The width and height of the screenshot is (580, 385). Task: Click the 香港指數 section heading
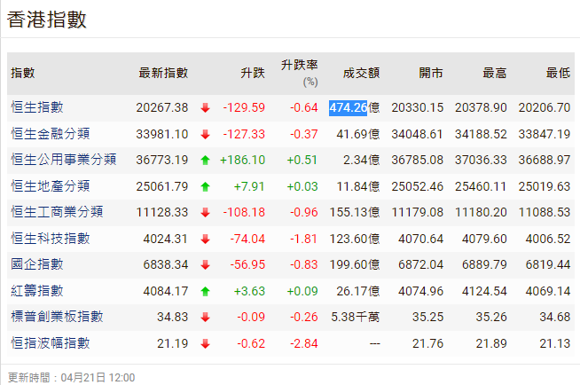pyautogui.click(x=47, y=20)
